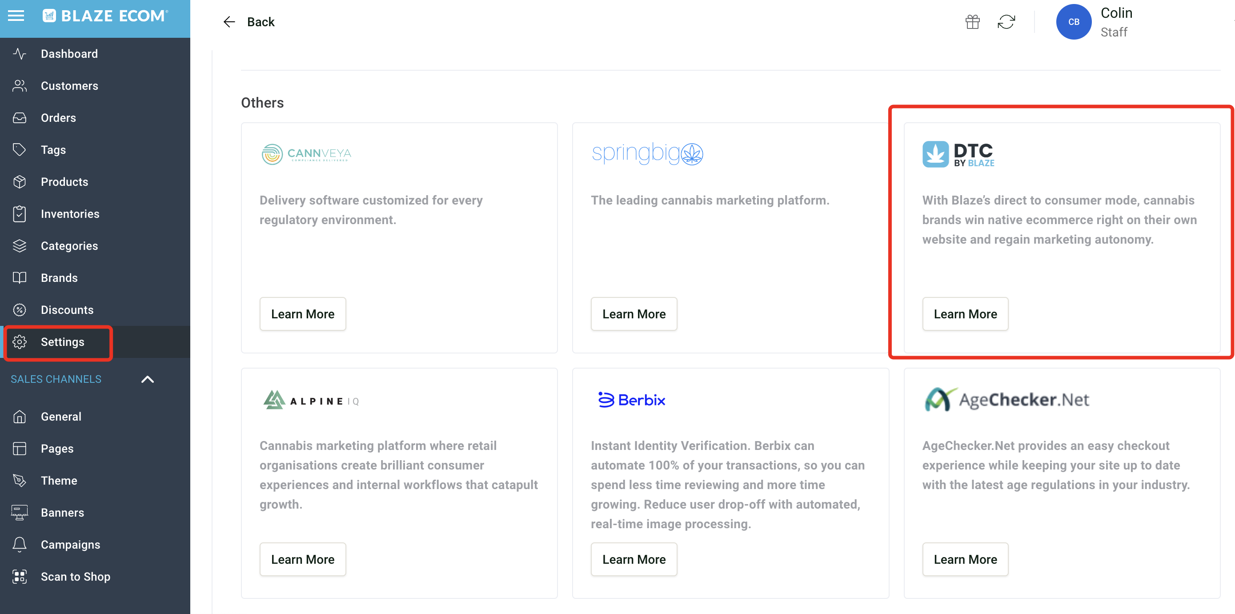Click the Discounts percent icon
The width and height of the screenshot is (1235, 614).
(19, 309)
